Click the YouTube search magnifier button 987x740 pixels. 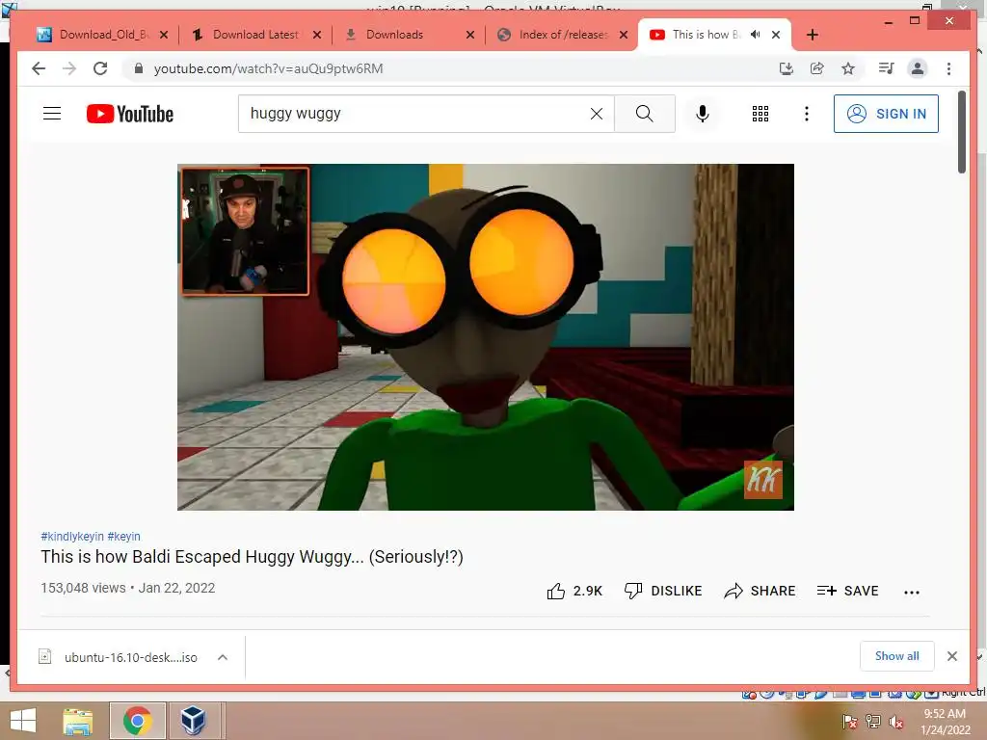[645, 114]
